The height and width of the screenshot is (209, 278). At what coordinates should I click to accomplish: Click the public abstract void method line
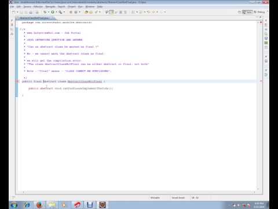71,88
